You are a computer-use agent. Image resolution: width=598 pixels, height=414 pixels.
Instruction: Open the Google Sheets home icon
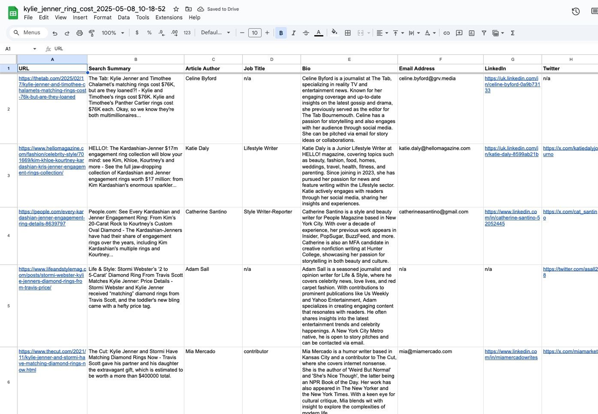[13, 13]
